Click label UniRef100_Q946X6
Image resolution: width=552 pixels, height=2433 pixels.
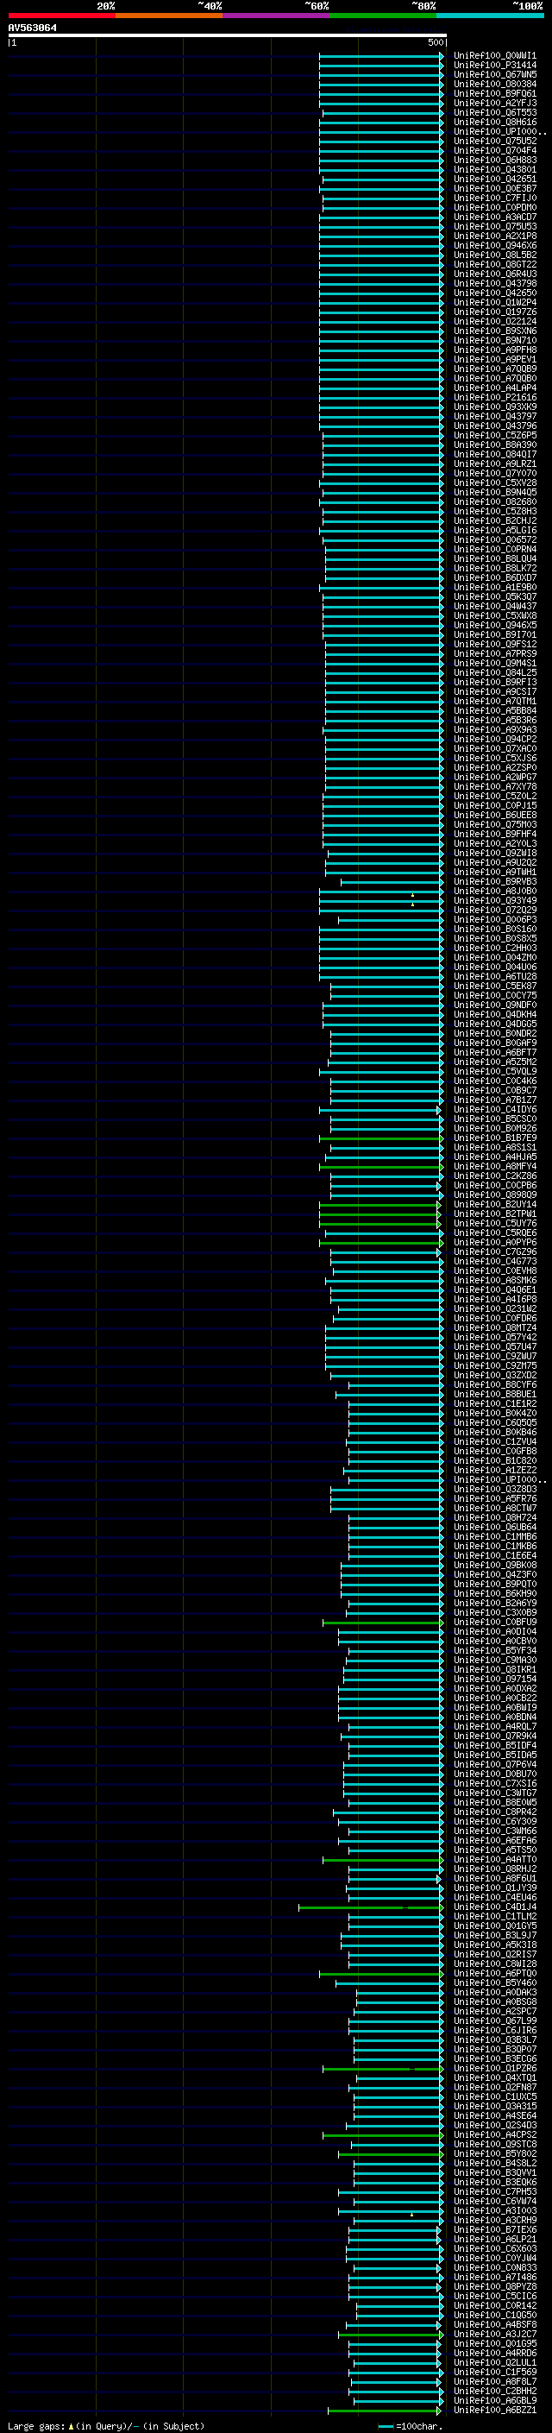(494, 246)
